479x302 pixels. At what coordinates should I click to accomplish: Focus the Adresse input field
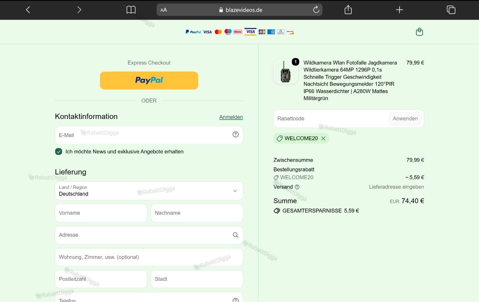click(x=149, y=235)
